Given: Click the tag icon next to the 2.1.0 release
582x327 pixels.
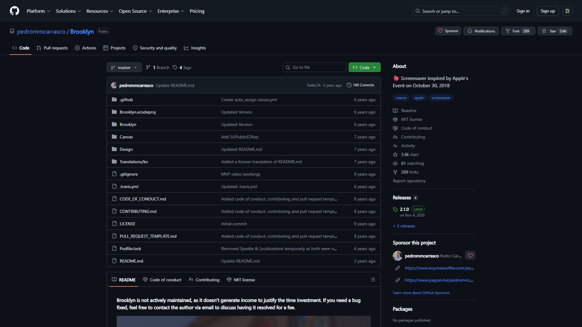Looking at the screenshot, I should pos(395,210).
